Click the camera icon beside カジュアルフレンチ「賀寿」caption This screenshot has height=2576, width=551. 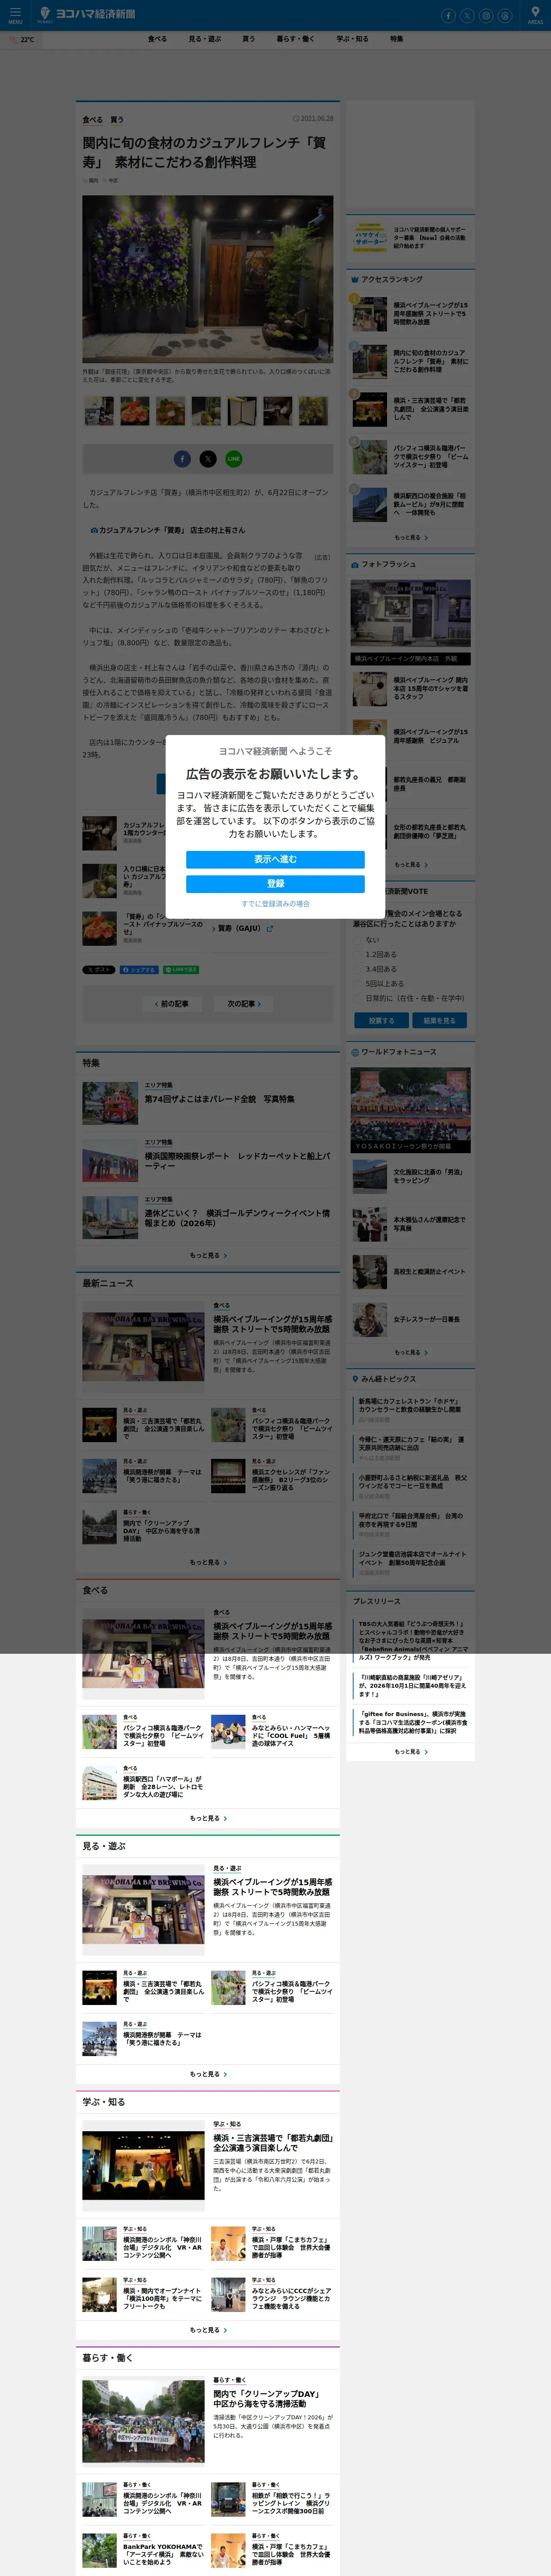click(x=94, y=531)
